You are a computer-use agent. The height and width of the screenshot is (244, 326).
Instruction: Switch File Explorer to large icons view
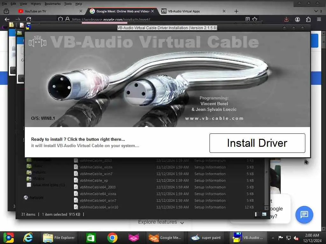click(x=264, y=214)
